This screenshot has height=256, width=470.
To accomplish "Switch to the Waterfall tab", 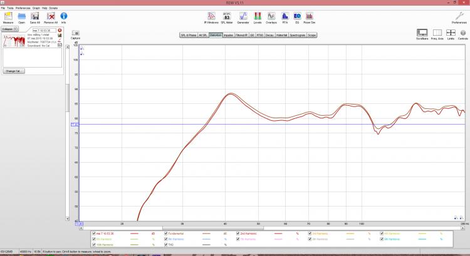I will pyautogui.click(x=281, y=35).
